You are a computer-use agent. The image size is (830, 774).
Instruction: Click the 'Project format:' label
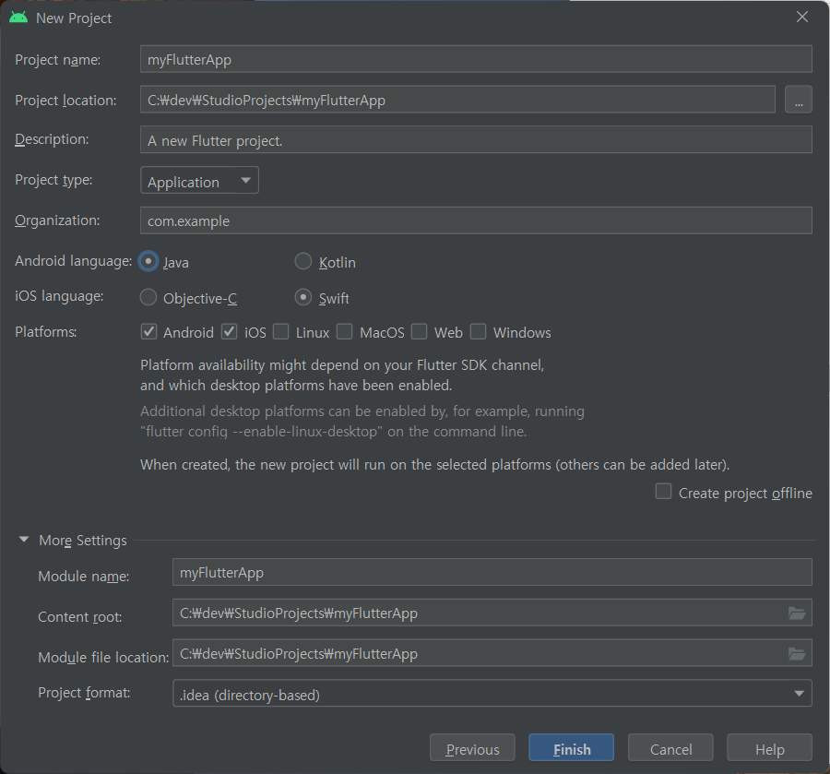84,693
